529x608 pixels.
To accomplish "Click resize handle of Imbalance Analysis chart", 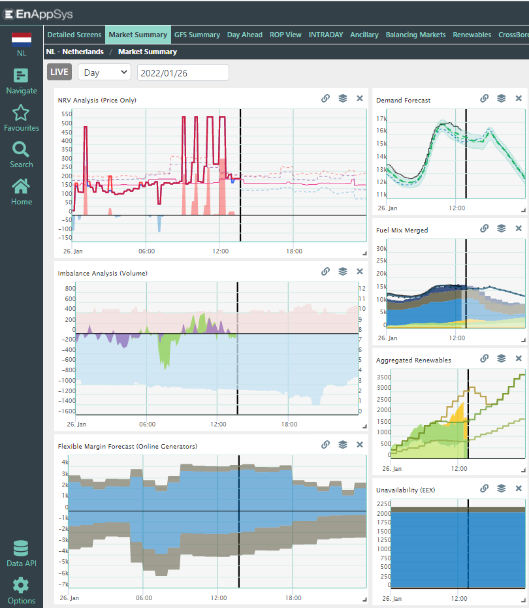I will click(x=364, y=426).
